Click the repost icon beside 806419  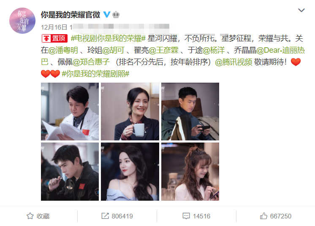pyautogui.click(x=105, y=216)
